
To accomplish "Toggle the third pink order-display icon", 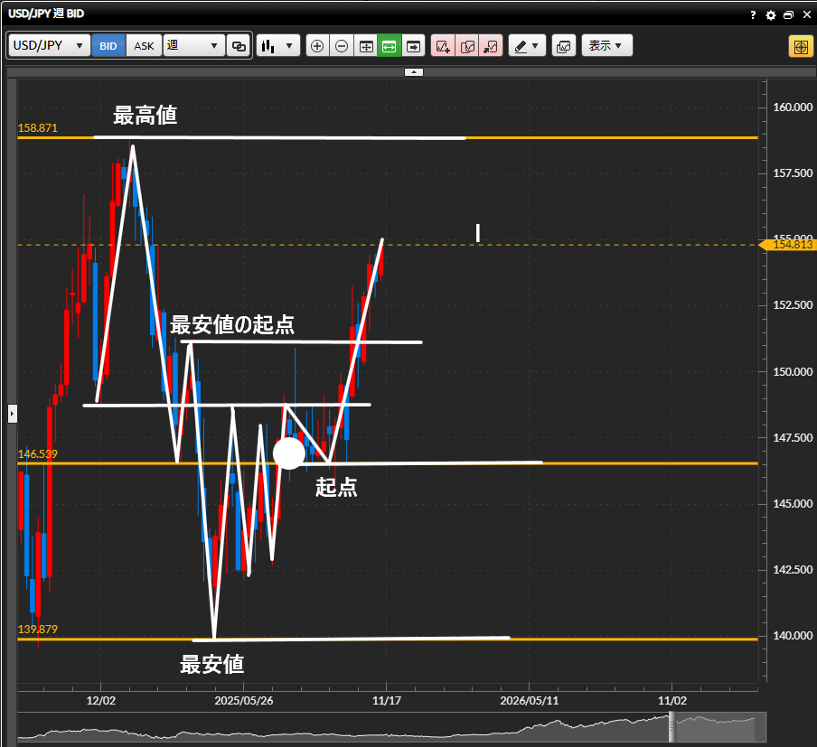I will point(491,46).
